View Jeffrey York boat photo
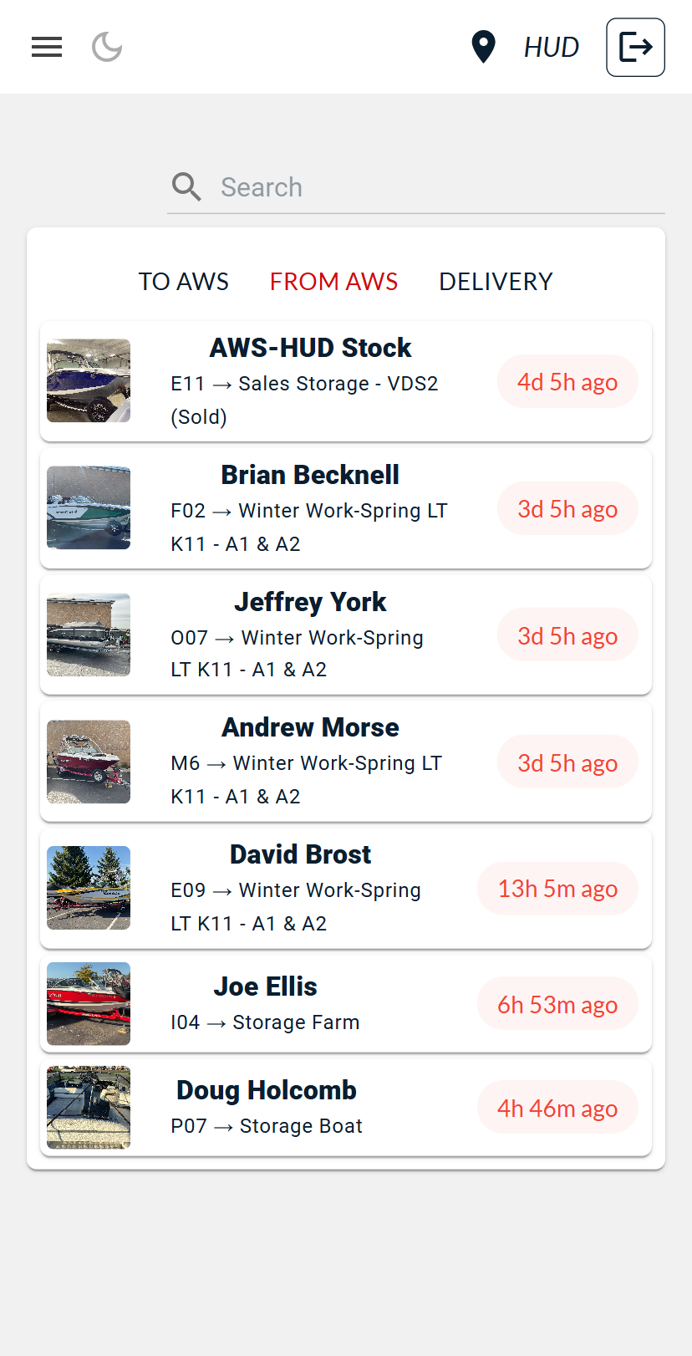This screenshot has height=1356, width=692. pos(89,635)
